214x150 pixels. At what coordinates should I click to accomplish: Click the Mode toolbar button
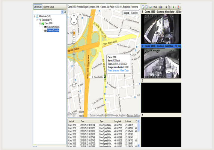155,7
